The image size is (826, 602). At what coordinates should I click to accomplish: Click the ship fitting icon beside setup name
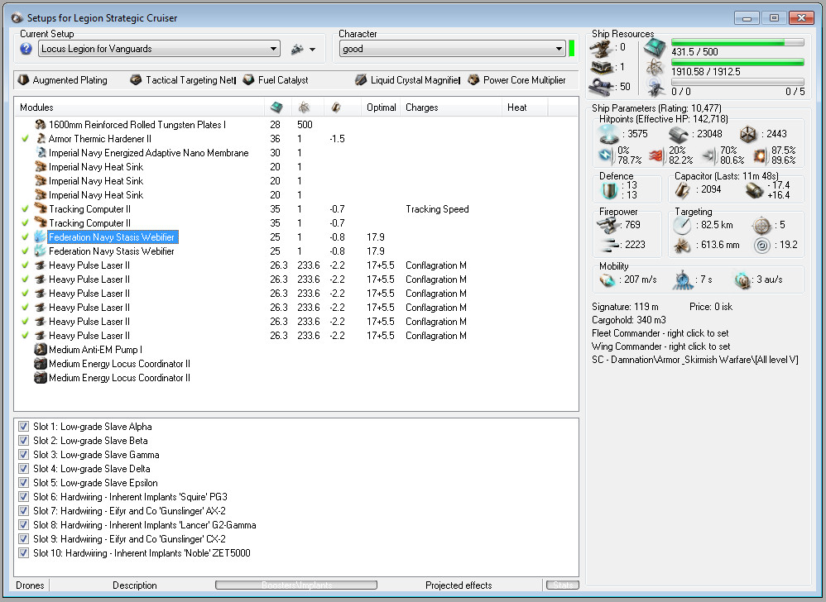[x=297, y=49]
